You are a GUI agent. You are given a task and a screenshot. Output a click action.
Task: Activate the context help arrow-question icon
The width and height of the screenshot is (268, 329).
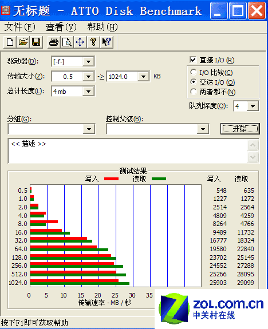pyautogui.click(x=107, y=42)
